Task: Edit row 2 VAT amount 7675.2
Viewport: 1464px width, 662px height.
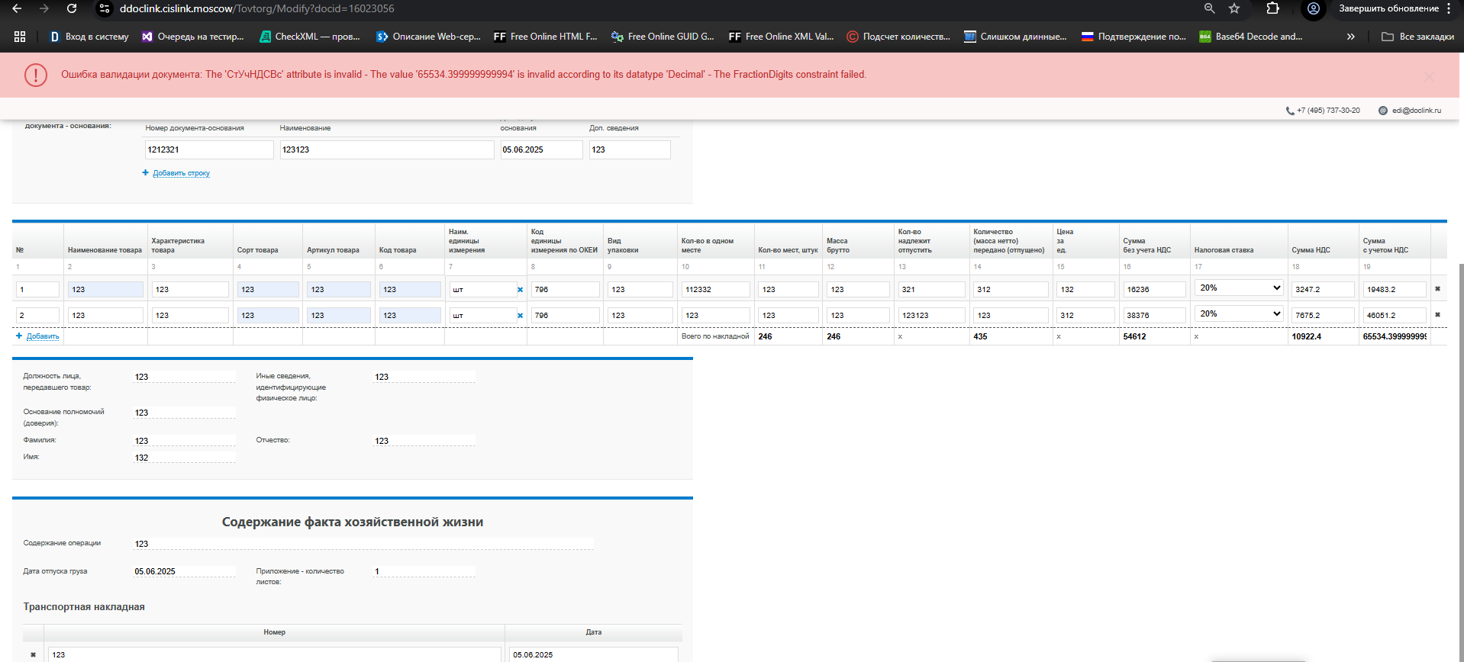Action: click(x=1323, y=316)
